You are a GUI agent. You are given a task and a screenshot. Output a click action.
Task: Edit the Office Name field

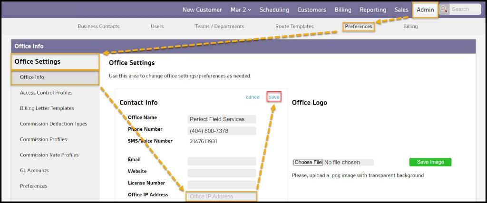click(222, 119)
